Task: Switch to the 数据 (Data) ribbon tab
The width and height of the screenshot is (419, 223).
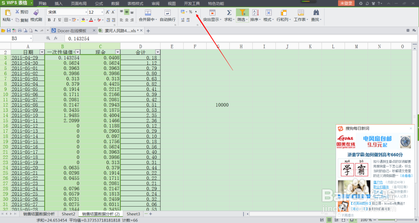Action: point(115,3)
